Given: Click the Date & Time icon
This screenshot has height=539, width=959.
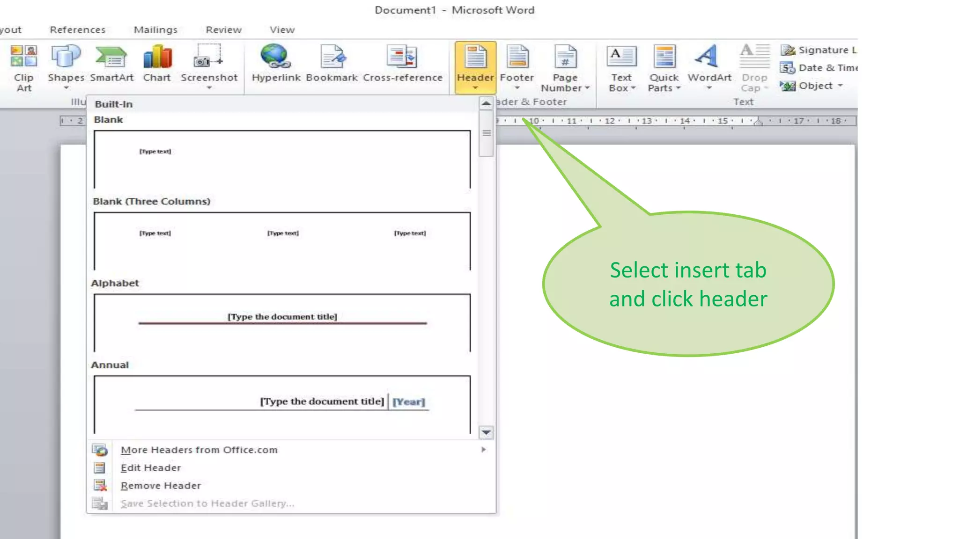Looking at the screenshot, I should pos(788,68).
